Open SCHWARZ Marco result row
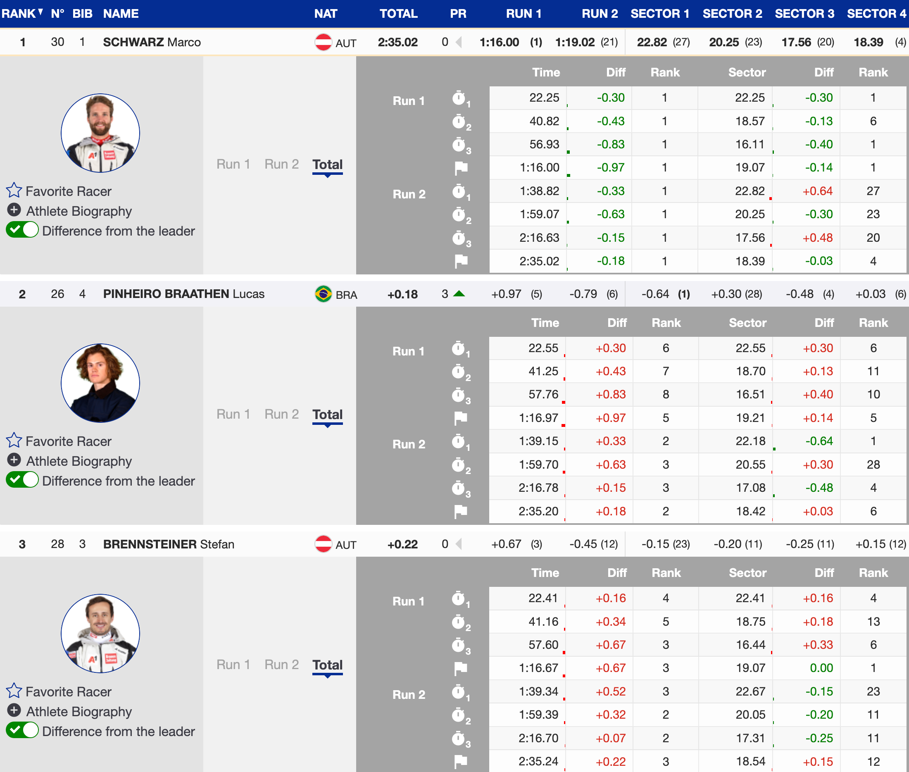The image size is (909, 772). click(152, 43)
